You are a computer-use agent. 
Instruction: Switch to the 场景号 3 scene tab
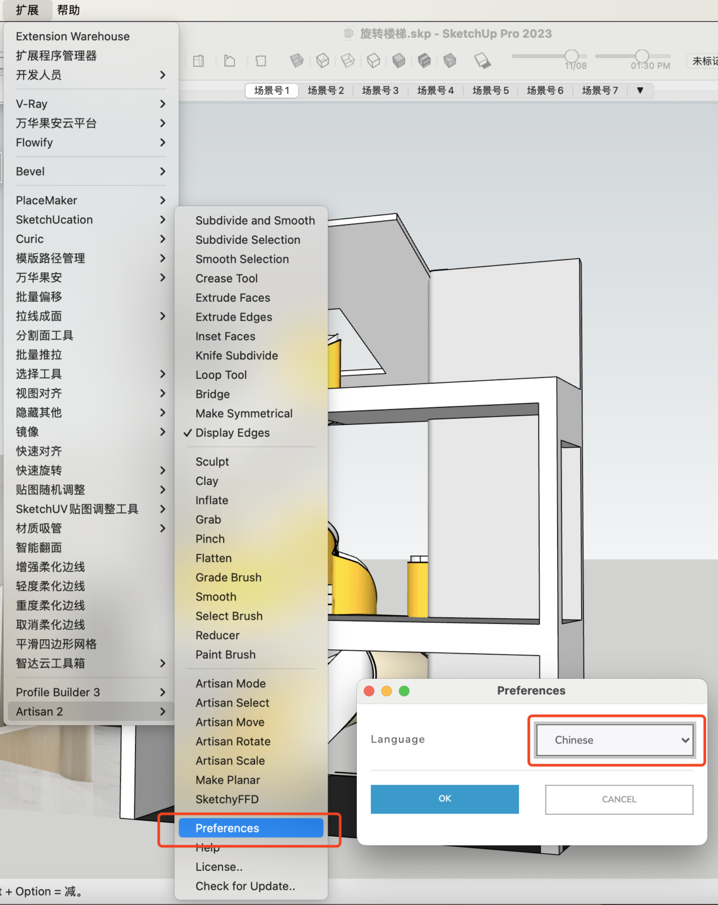coord(380,90)
